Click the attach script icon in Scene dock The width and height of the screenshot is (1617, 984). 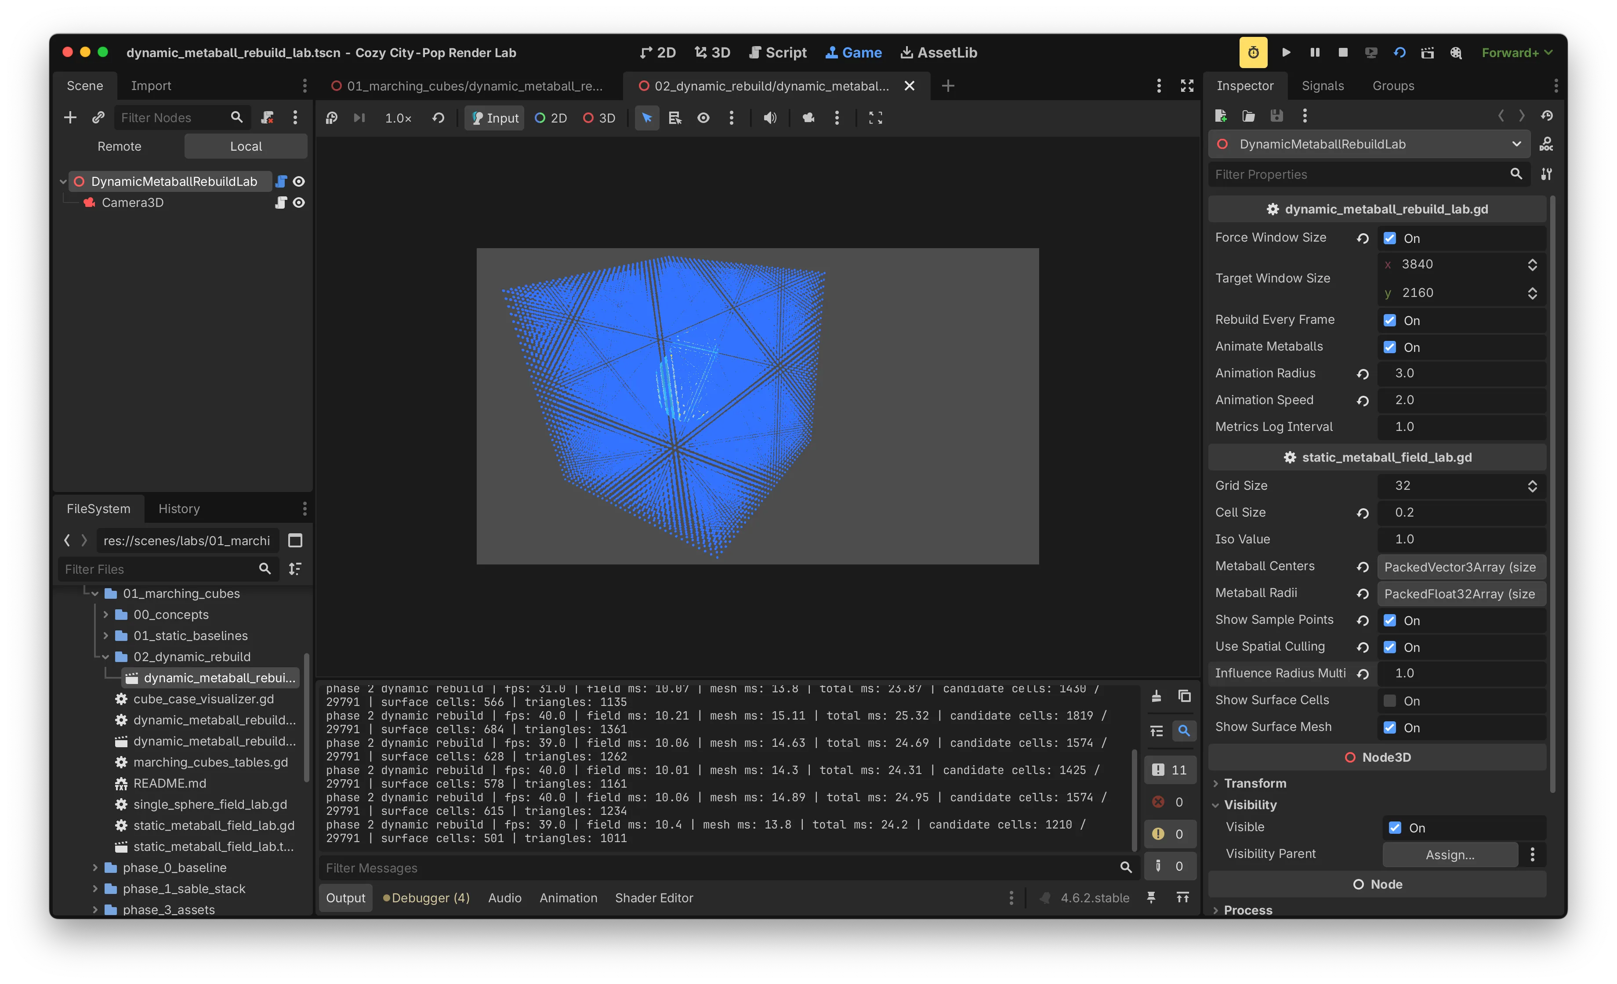[267, 117]
